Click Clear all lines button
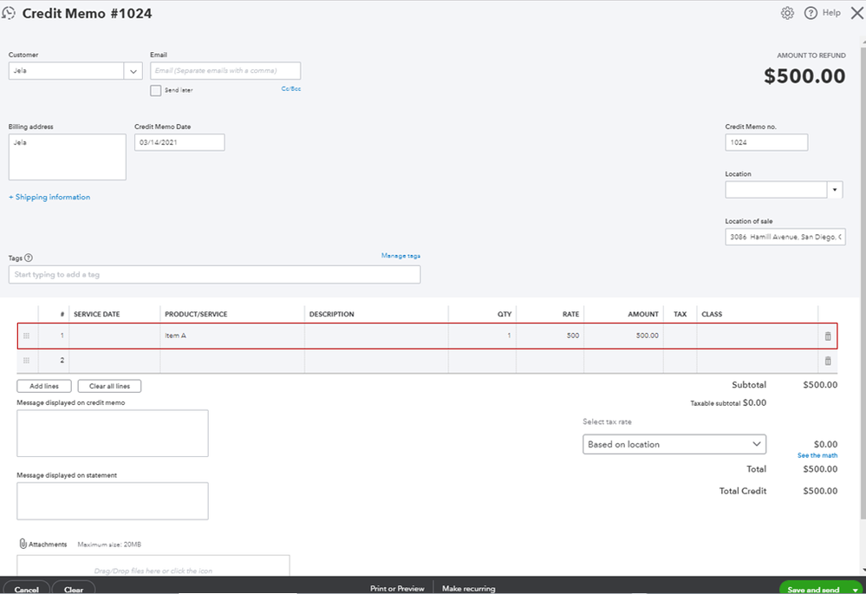The image size is (866, 594). coord(109,386)
